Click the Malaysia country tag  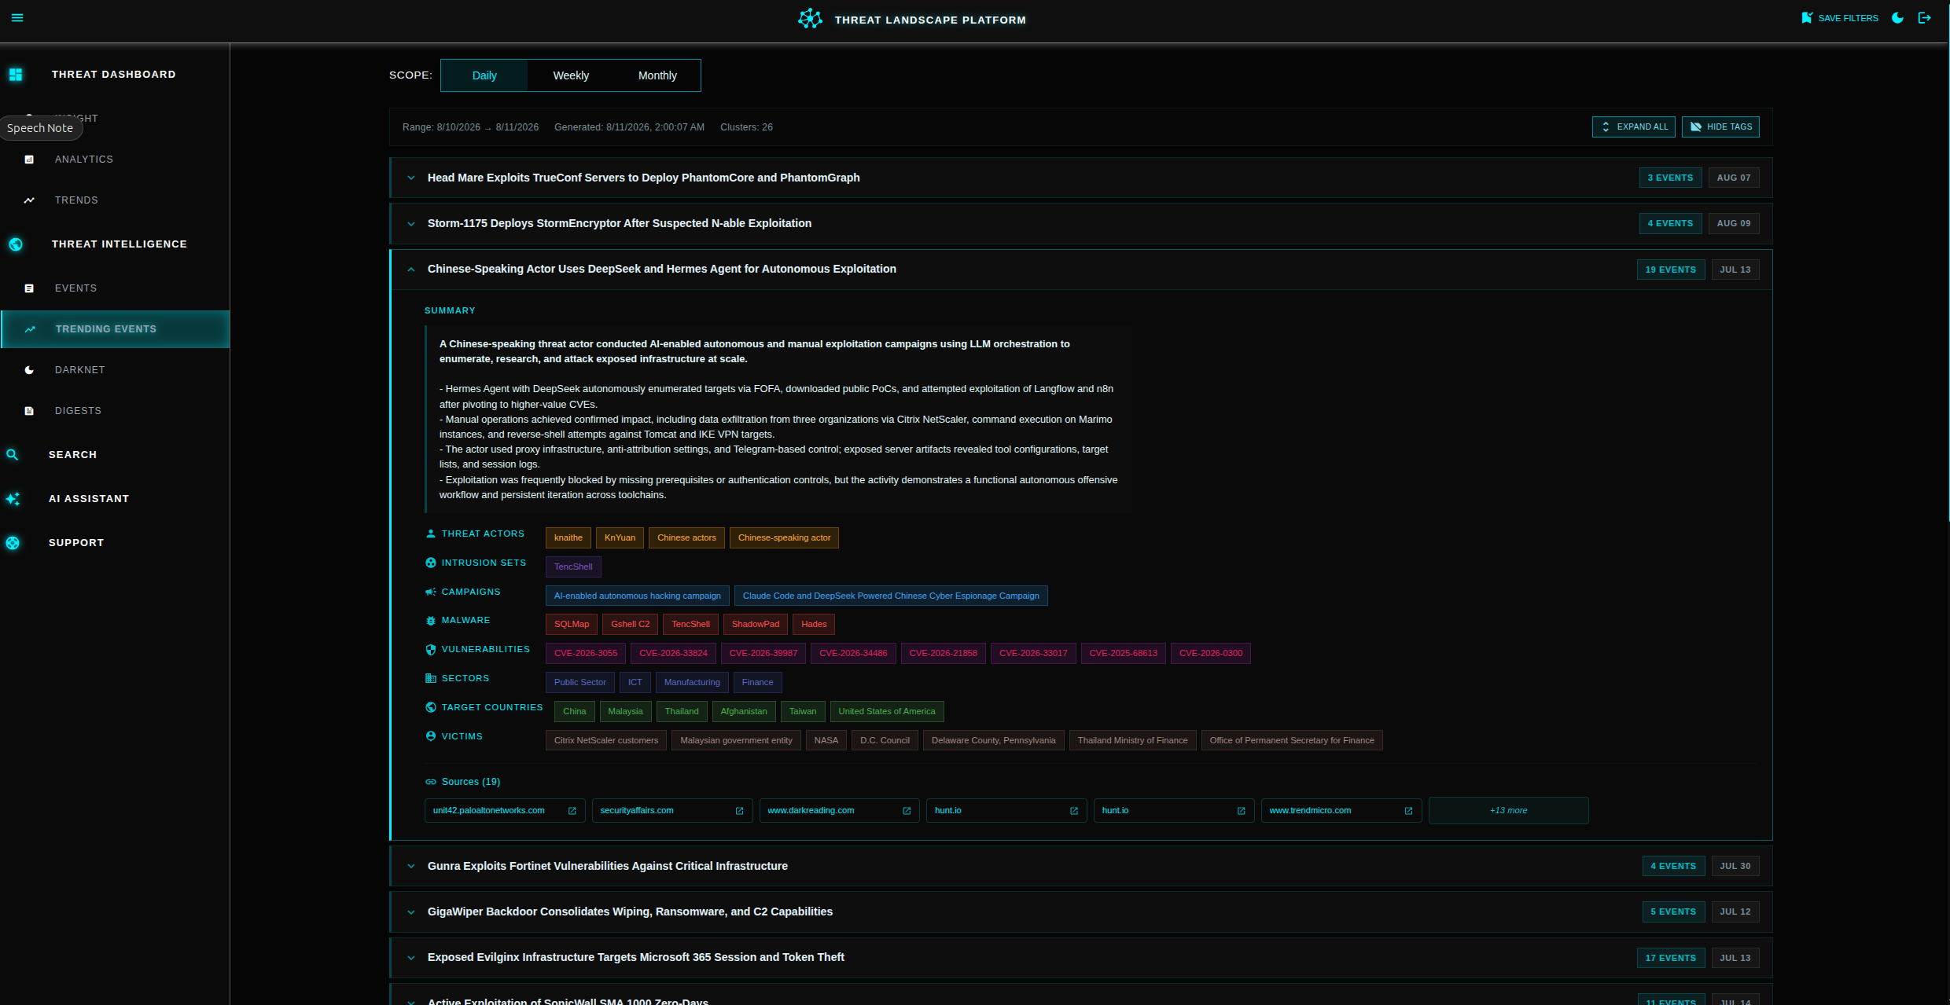(x=625, y=712)
